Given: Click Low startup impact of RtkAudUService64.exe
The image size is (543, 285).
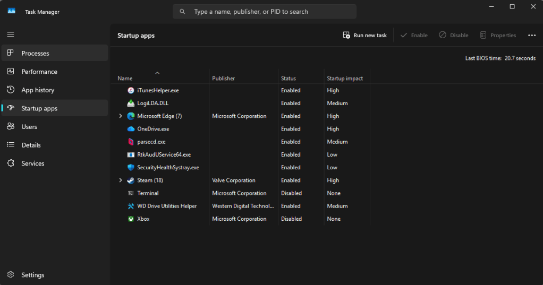Looking at the screenshot, I should (x=332, y=154).
